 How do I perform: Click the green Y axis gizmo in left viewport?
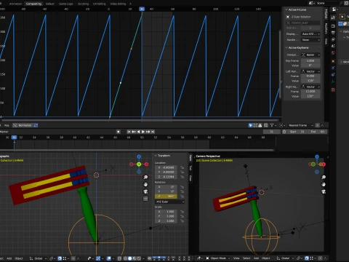point(139,164)
